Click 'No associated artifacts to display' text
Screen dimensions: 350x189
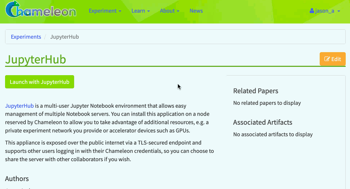[x=273, y=134]
